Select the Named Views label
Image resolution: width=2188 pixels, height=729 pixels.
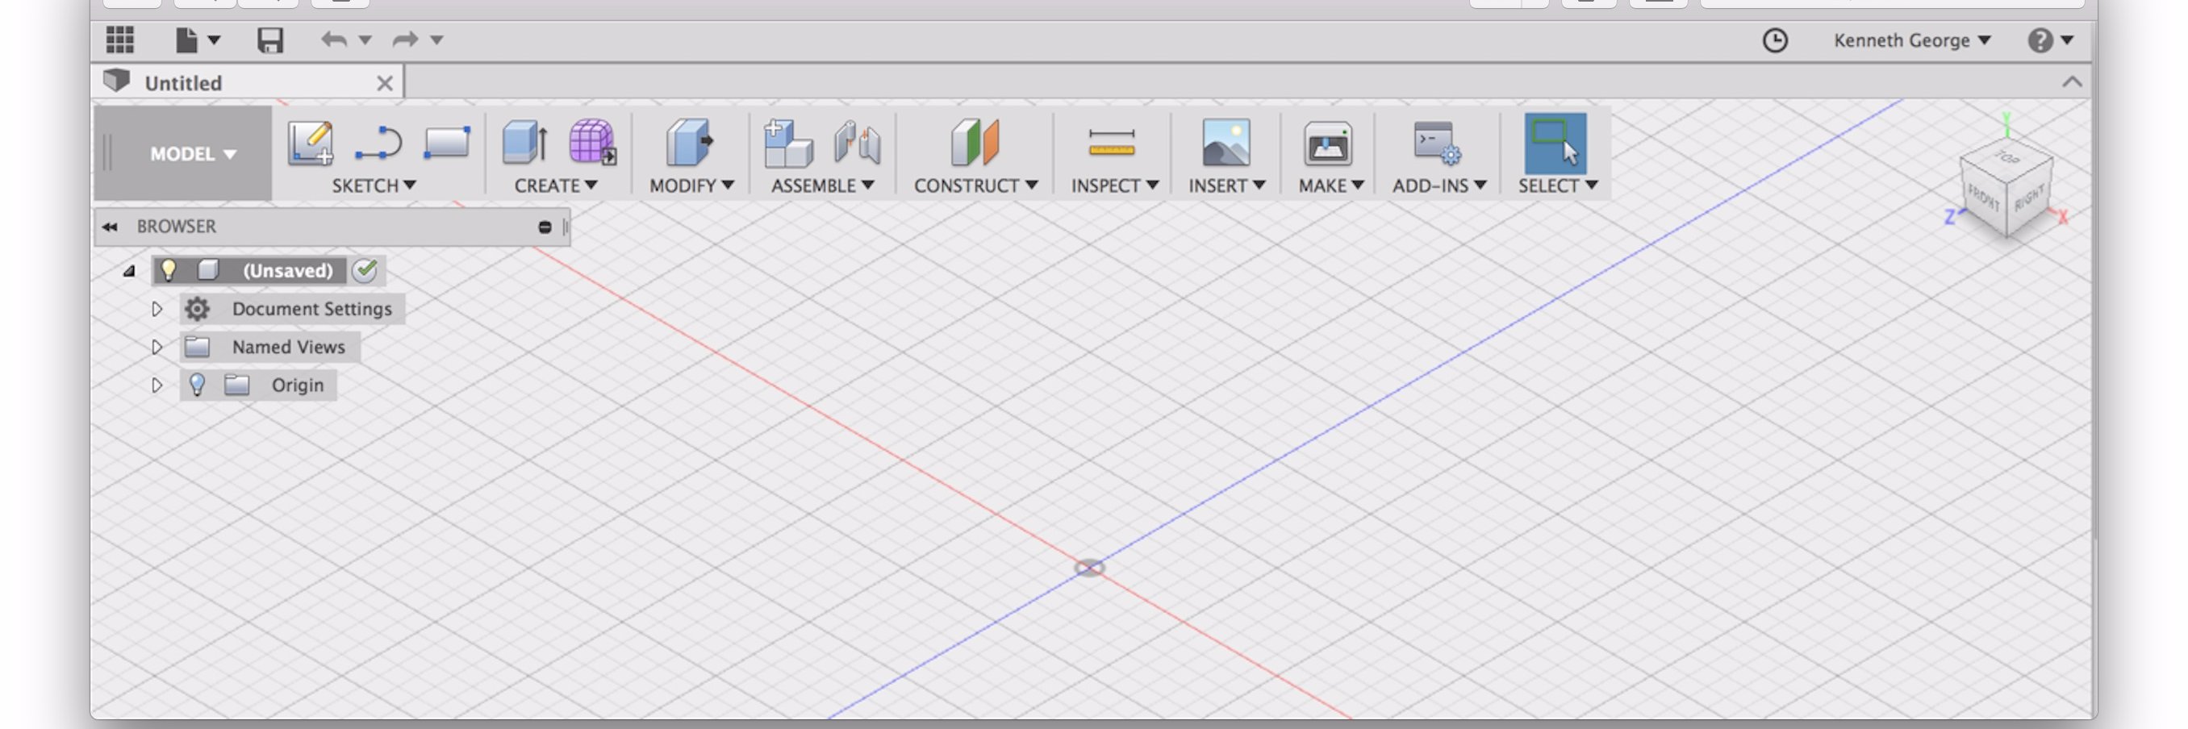click(289, 347)
